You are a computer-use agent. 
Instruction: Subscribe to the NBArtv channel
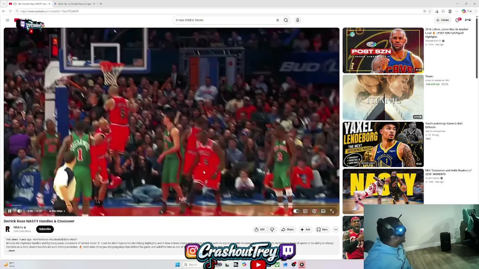coord(45,229)
